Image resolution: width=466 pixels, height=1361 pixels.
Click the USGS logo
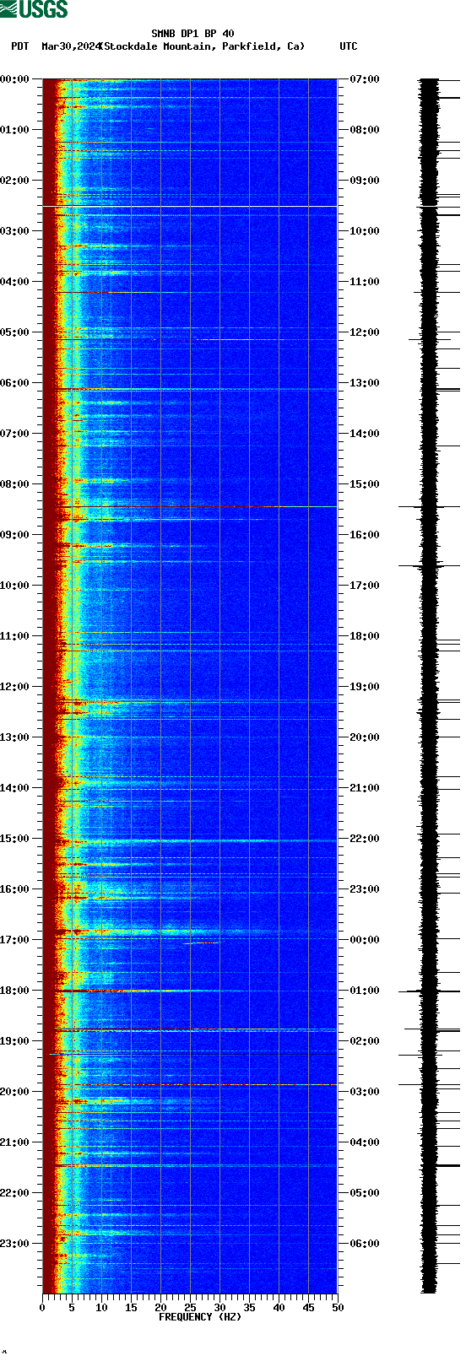pyautogui.click(x=34, y=9)
